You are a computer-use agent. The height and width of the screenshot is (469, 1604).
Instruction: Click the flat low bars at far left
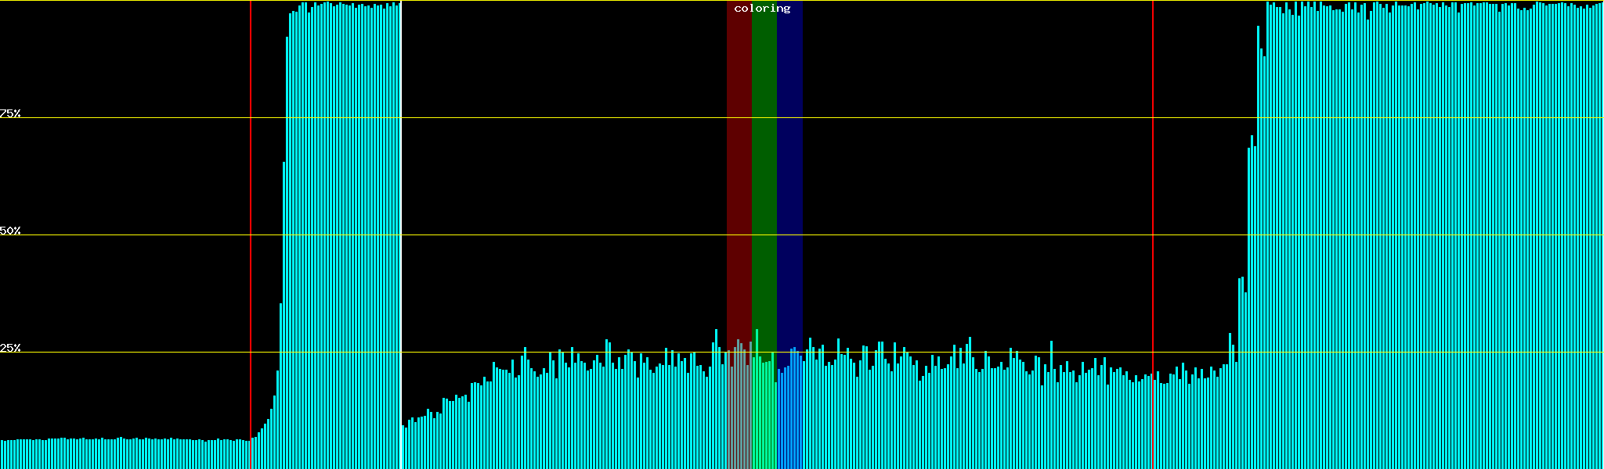[x=117, y=455]
